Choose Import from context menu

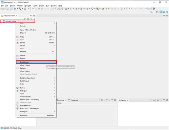click(36, 55)
